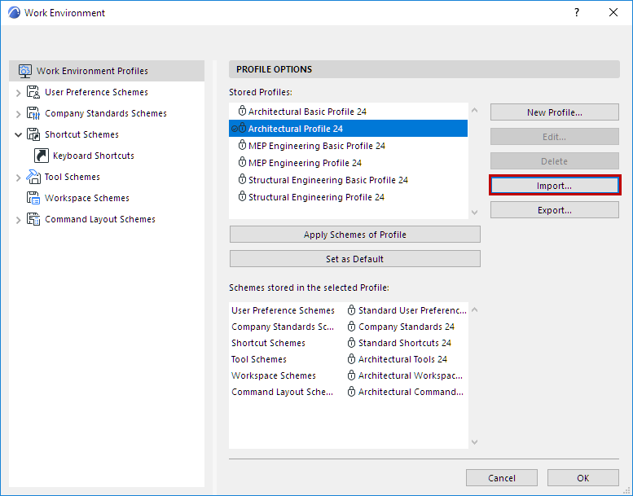633x496 pixels.
Task: Click the Command Layout Schemes icon
Action: [33, 219]
